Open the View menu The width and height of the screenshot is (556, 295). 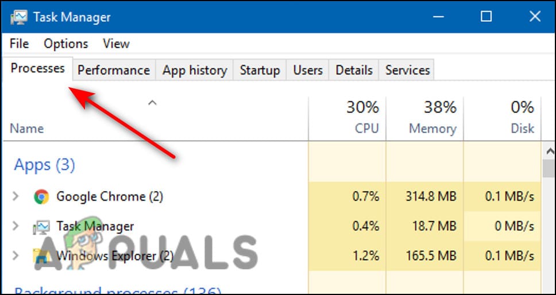click(116, 44)
